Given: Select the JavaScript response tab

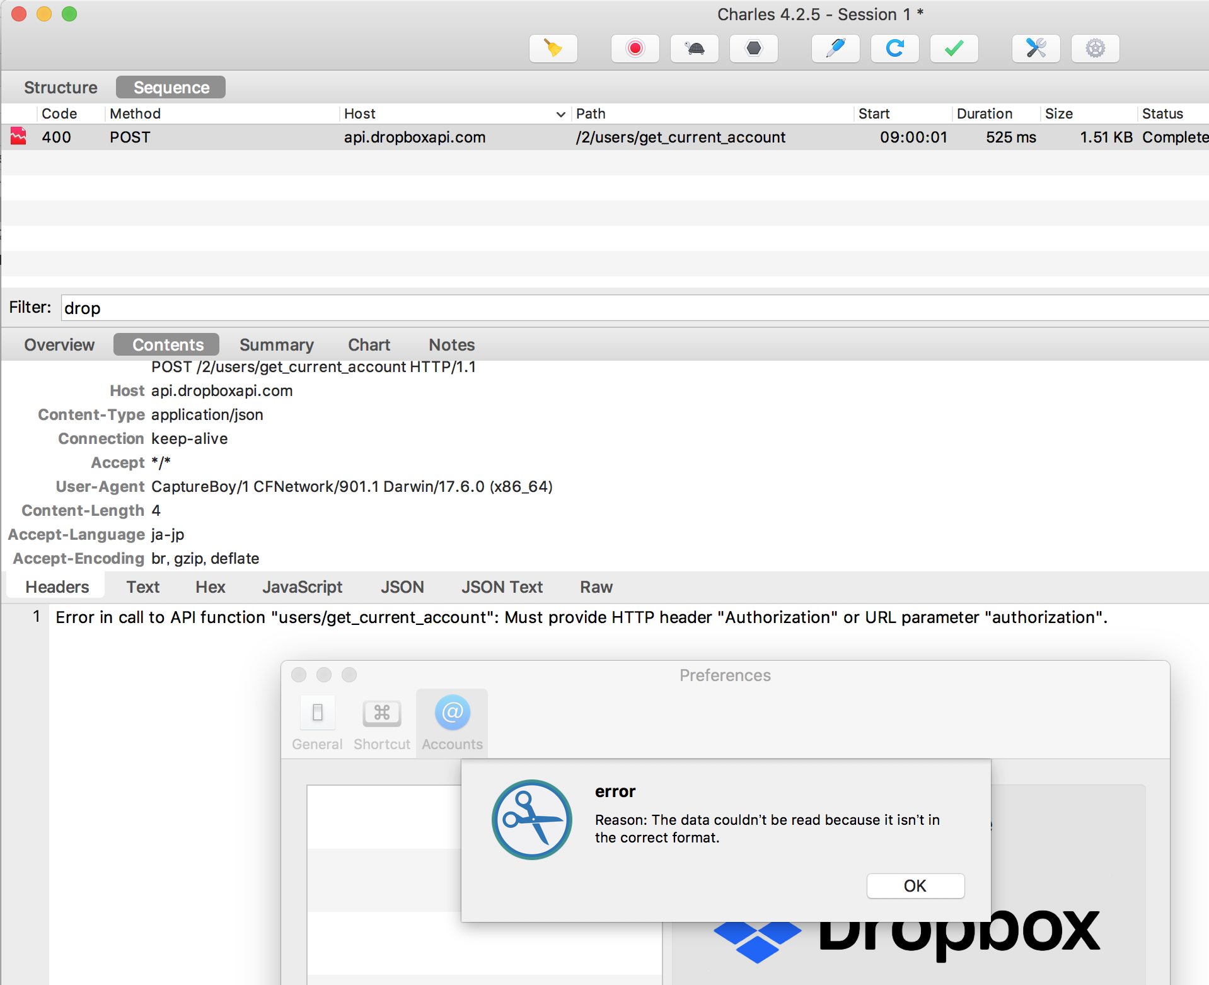Looking at the screenshot, I should tap(303, 586).
